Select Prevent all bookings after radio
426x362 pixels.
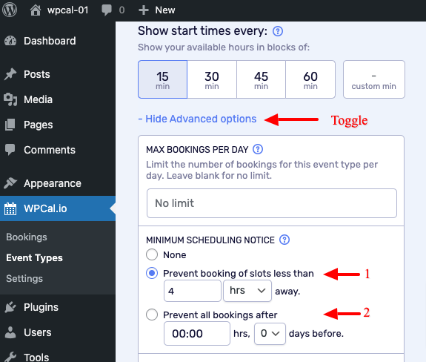coord(152,315)
